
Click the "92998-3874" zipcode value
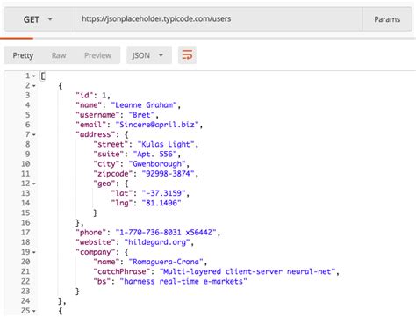(168, 174)
